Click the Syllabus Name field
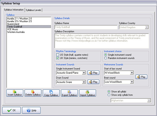The width and height of the screenshot is (157, 116). point(86,27)
